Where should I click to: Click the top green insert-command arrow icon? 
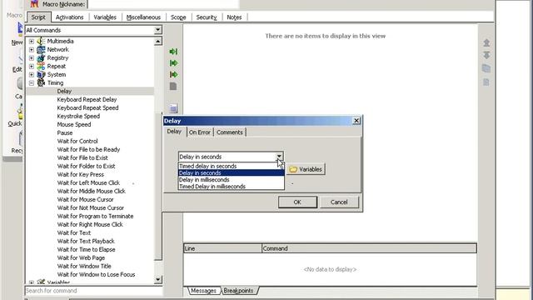tap(173, 52)
